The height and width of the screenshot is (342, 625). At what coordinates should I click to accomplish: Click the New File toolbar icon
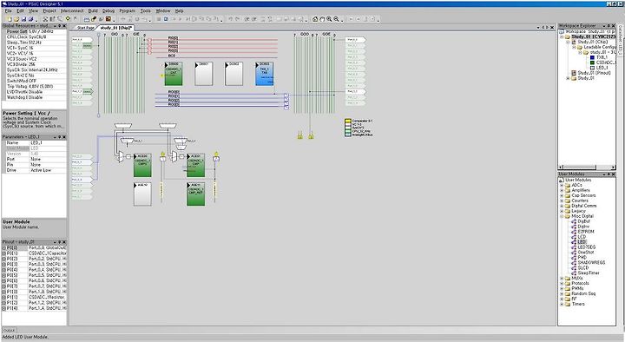[10, 19]
